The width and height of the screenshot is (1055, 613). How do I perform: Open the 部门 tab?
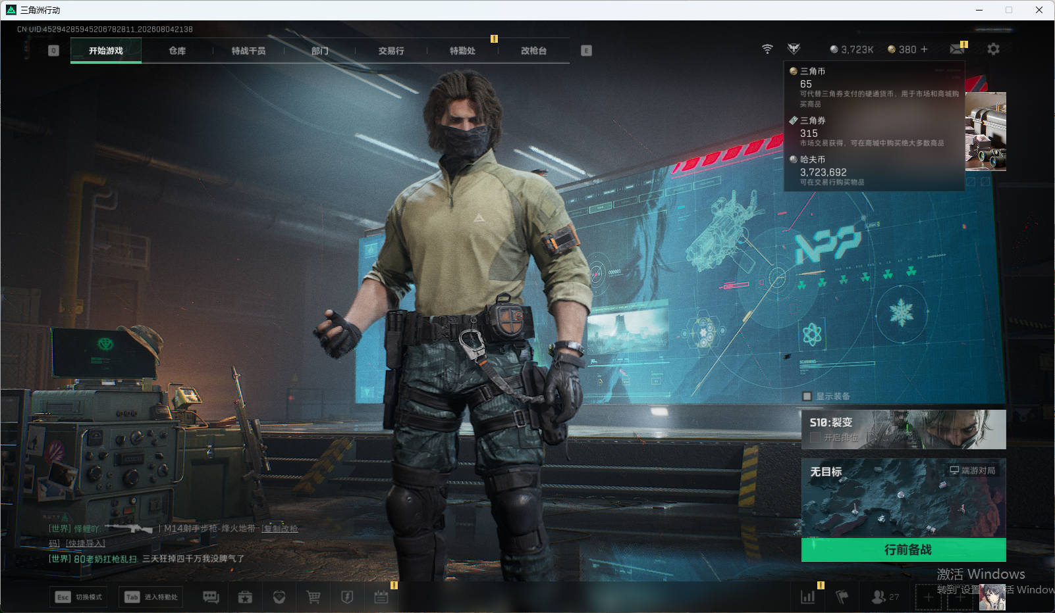(320, 51)
